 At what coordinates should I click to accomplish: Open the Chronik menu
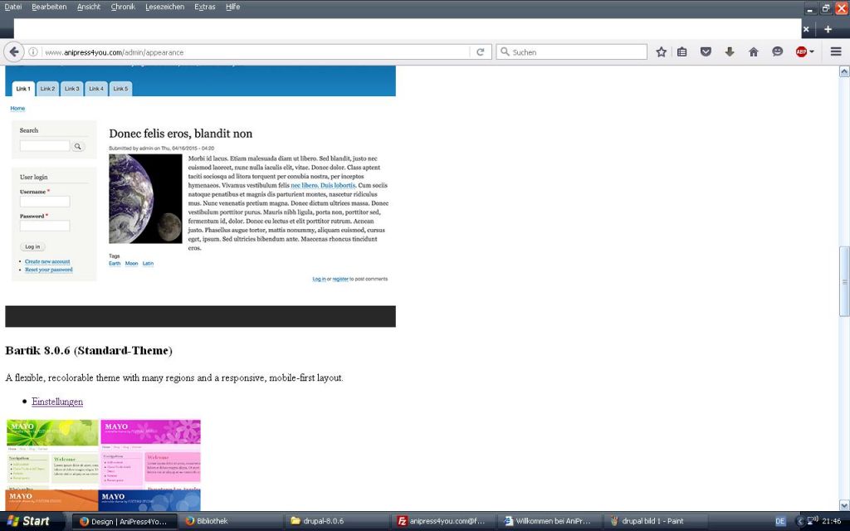123,7
